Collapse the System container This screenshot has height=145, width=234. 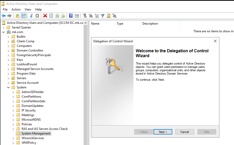tap(8, 87)
